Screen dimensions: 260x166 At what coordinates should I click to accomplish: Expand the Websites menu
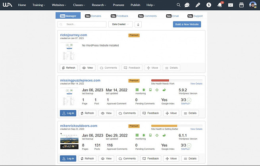coord(59,5)
